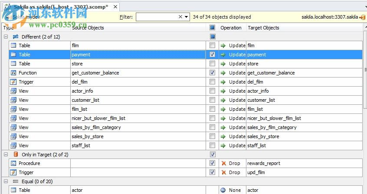Image resolution: width=367 pixels, height=194 pixels.
Task: Click Procedure icon in rewards_report row
Action: (x=13, y=163)
